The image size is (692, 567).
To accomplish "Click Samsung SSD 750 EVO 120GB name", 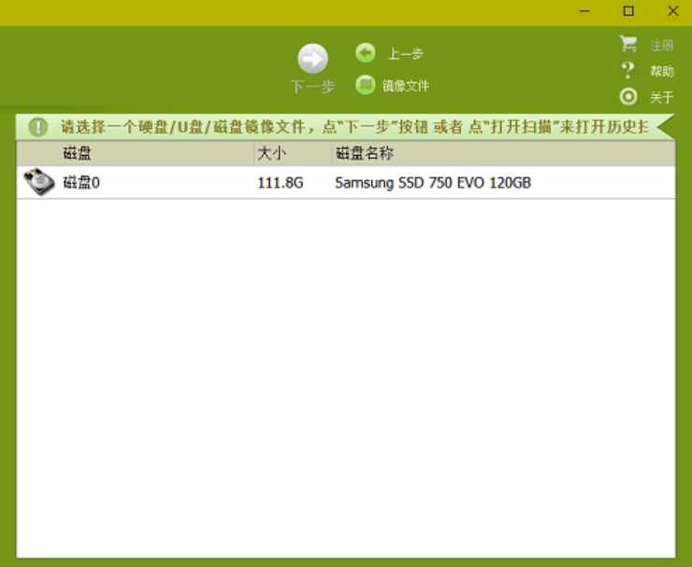I will coord(433,182).
